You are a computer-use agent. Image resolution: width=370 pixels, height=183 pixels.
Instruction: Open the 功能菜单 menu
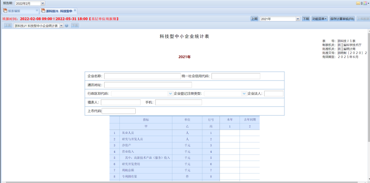tap(320, 19)
